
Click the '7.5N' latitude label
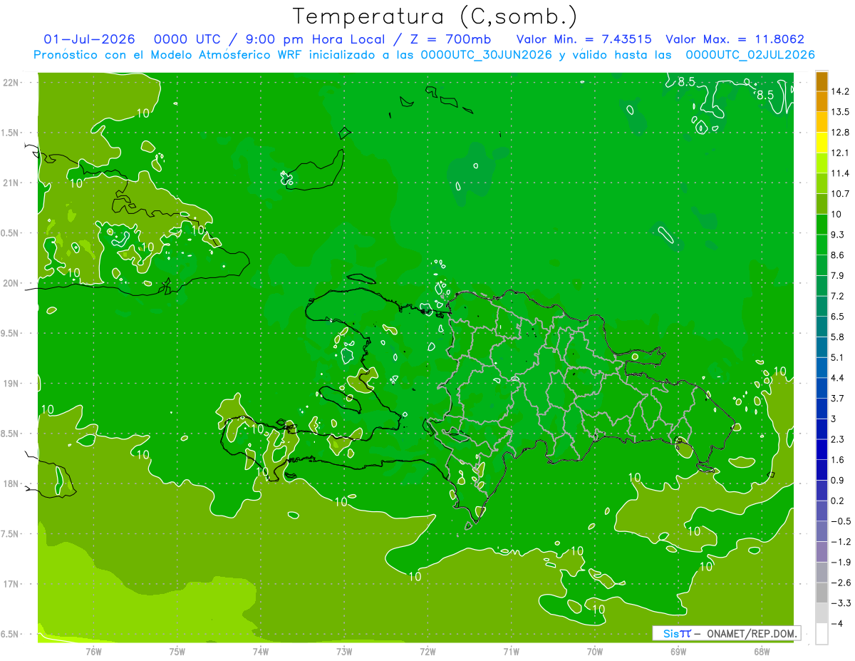click(x=9, y=533)
